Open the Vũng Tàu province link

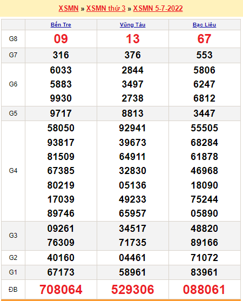pyautogui.click(x=132, y=25)
